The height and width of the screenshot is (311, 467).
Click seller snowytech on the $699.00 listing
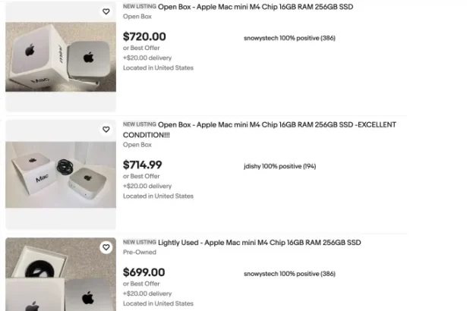click(289, 274)
